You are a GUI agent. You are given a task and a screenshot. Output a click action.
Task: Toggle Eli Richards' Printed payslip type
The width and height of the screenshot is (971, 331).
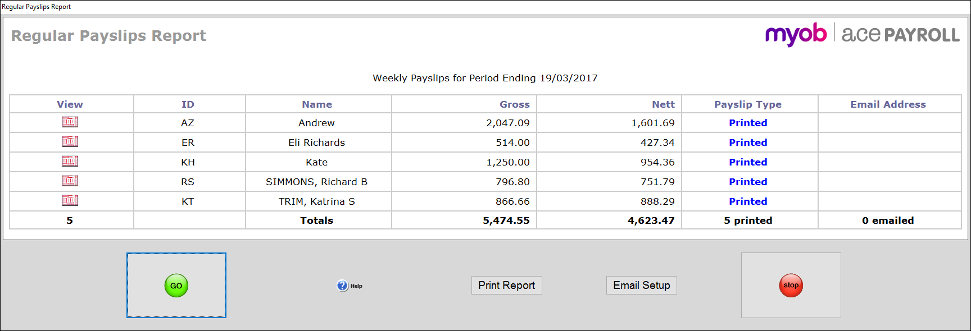pos(747,142)
